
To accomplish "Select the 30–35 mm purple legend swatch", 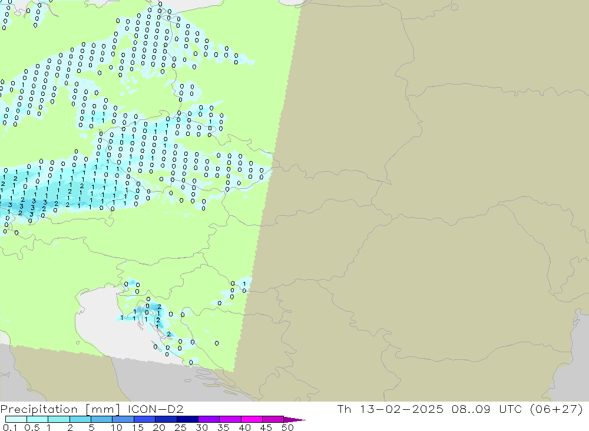I will pos(209,419).
